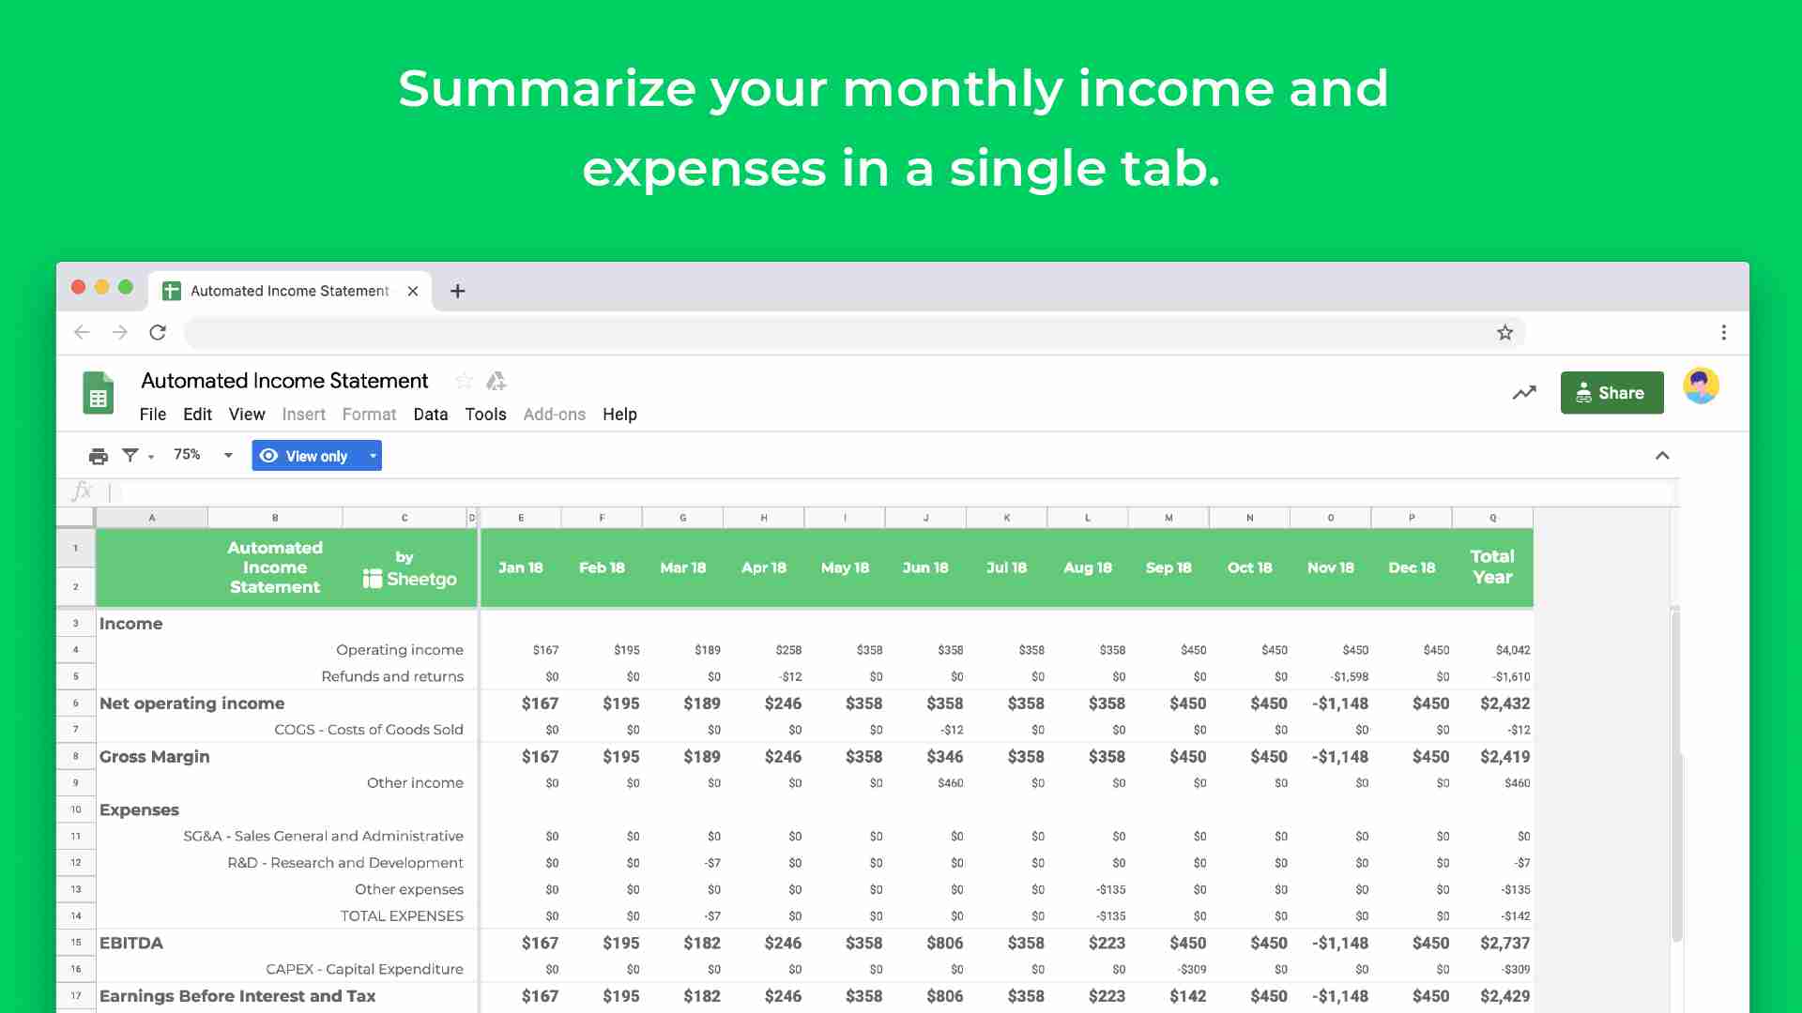Open the Data menu
This screenshot has height=1013, width=1802.
[430, 413]
